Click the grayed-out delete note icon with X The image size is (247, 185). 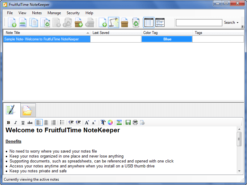pos(57,23)
